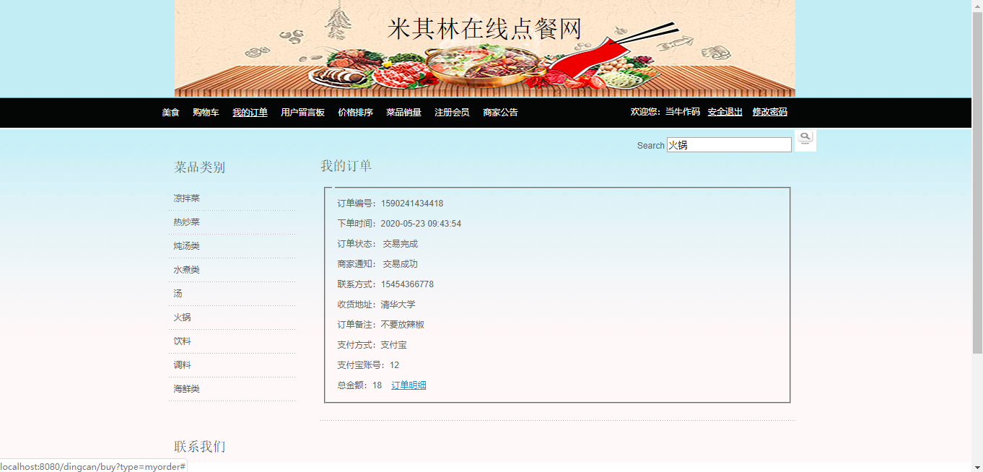
Task: Click the hot pot banner image
Action: [x=484, y=48]
